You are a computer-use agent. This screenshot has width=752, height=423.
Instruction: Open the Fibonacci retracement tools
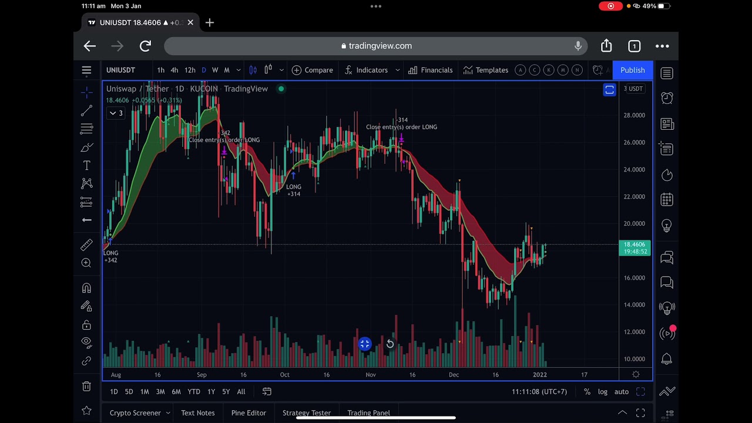(x=86, y=129)
